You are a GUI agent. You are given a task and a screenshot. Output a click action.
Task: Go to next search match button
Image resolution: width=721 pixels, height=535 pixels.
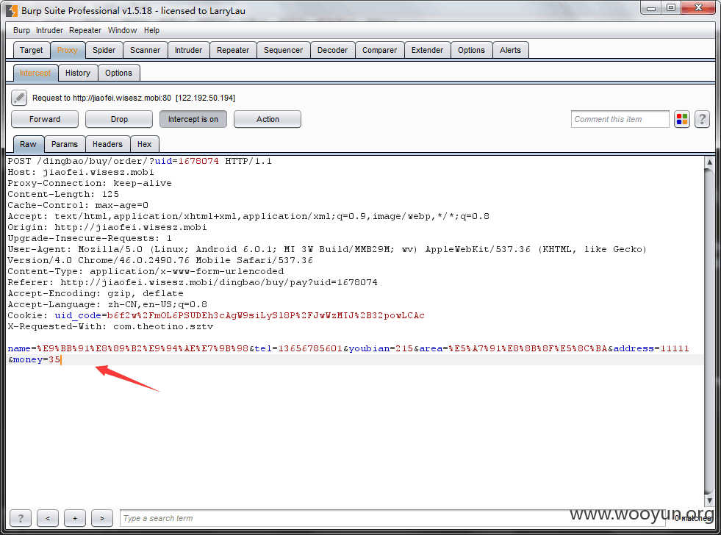coord(102,518)
